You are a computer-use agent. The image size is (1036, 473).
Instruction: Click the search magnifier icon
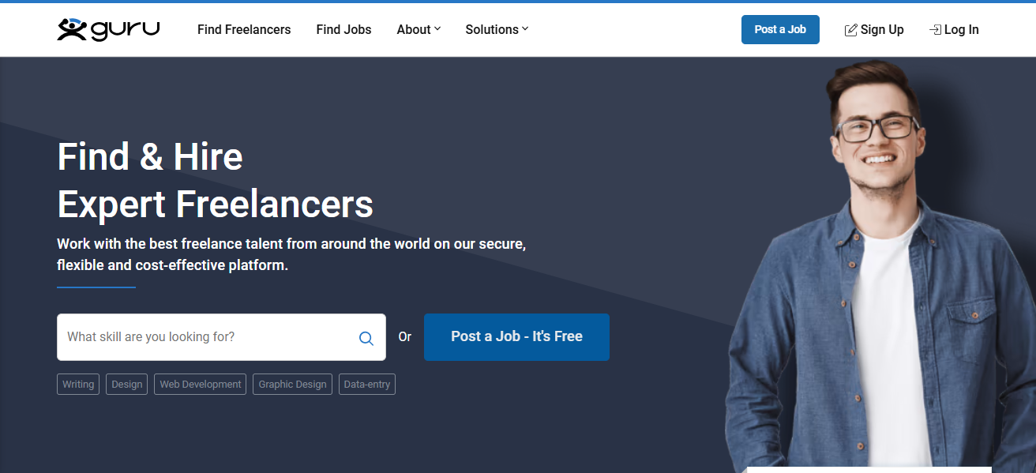pyautogui.click(x=366, y=338)
